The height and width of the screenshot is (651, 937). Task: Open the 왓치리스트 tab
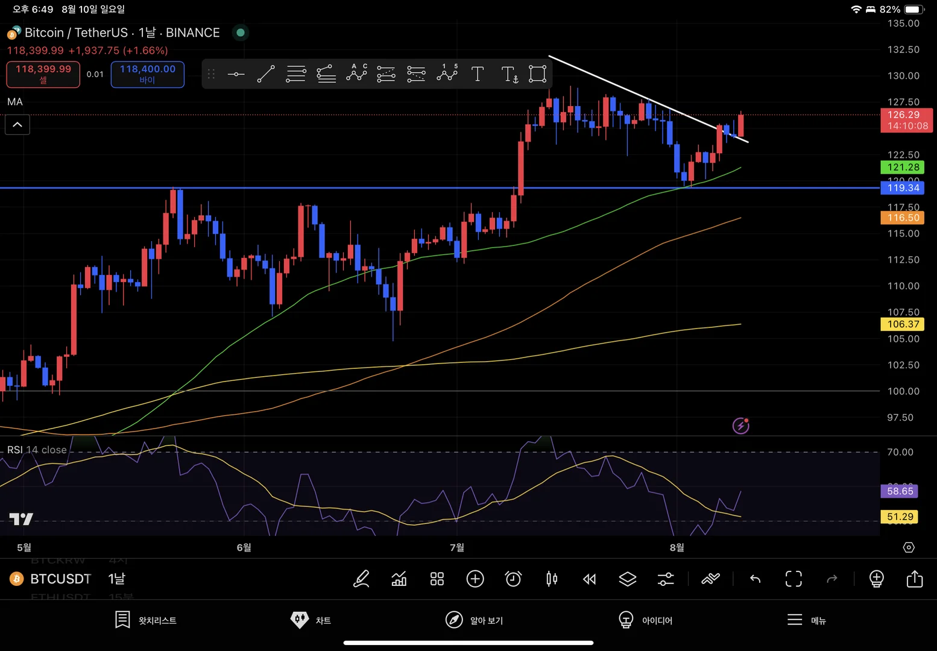(146, 620)
